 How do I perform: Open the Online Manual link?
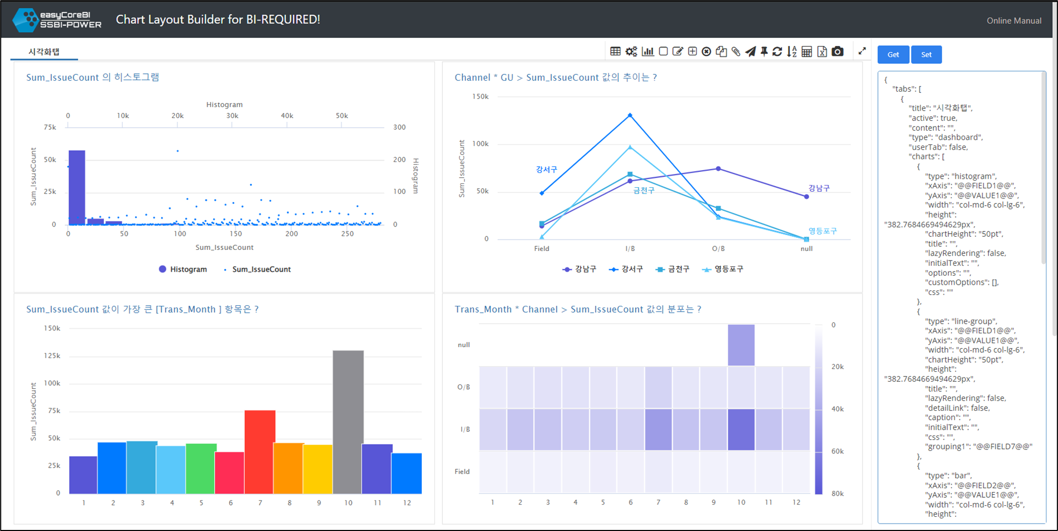1014,21
